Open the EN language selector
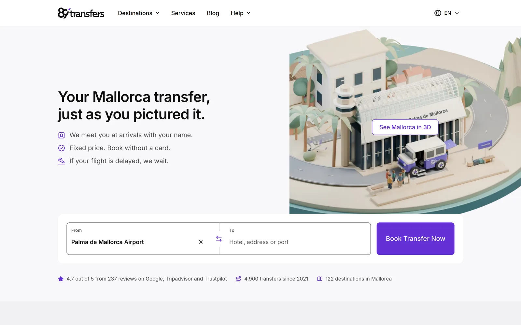 (447, 13)
